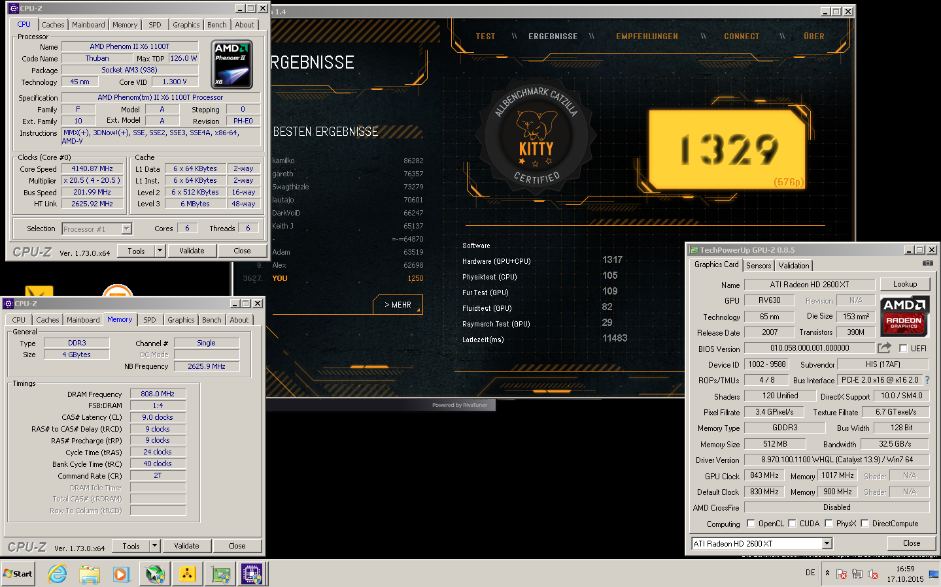Image resolution: width=941 pixels, height=587 pixels.
Task: Click the GPU-Z title bar icon
Action: coord(693,249)
